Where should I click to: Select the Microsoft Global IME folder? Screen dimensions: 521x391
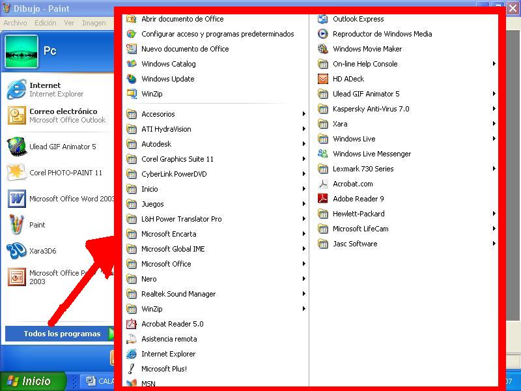pos(216,249)
